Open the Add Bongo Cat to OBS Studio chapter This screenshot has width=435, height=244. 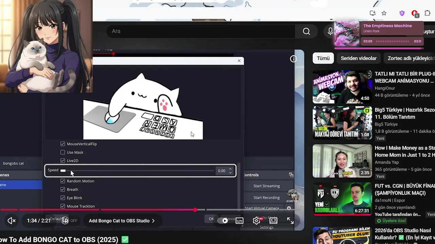tap(122, 221)
